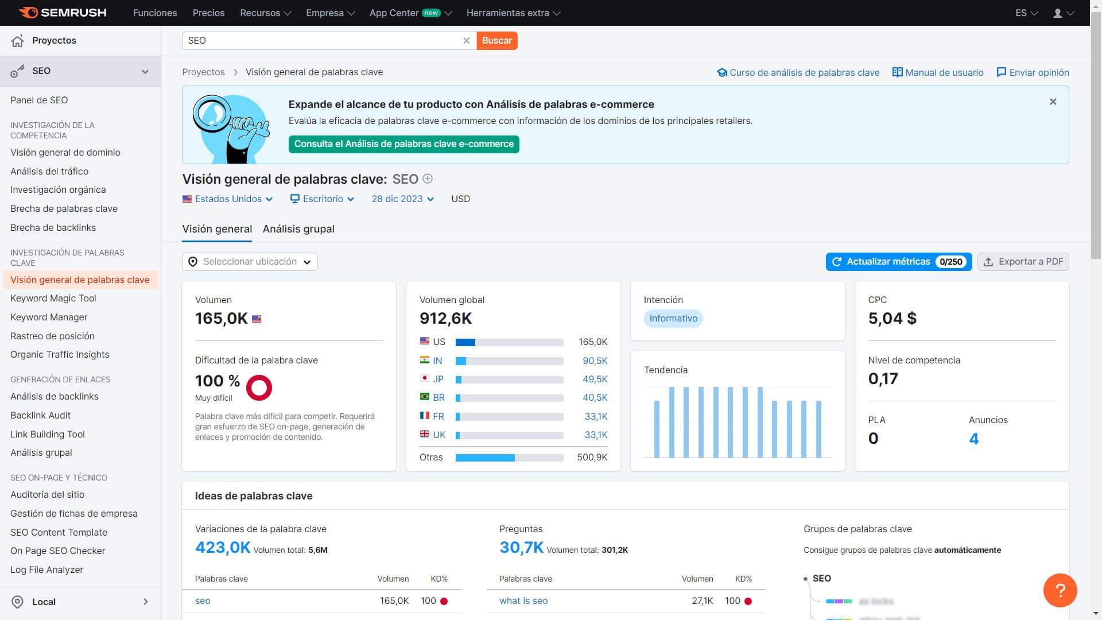Viewport: 1102px width, 620px height.
Task: Open the ES language dropdown
Action: (x=1026, y=13)
